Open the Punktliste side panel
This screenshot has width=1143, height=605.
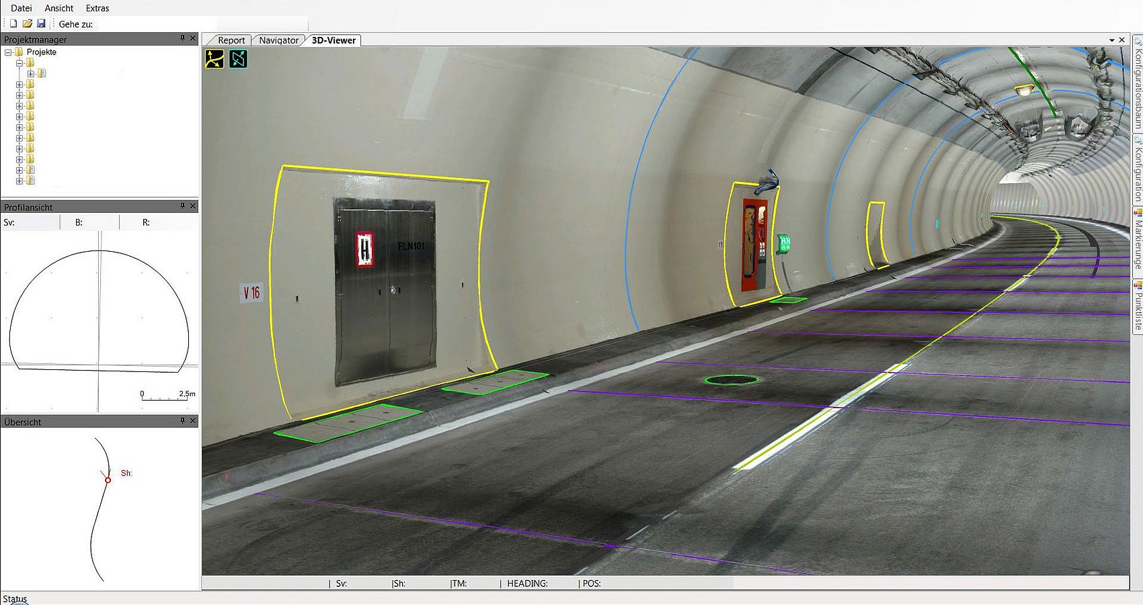tap(1138, 306)
